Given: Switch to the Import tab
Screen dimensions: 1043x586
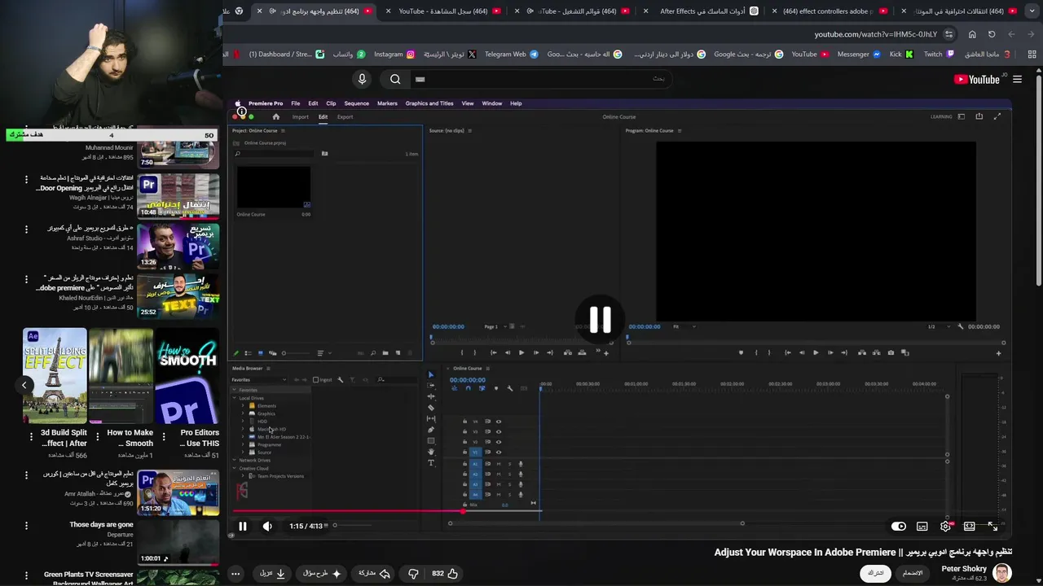Looking at the screenshot, I should click(x=301, y=116).
